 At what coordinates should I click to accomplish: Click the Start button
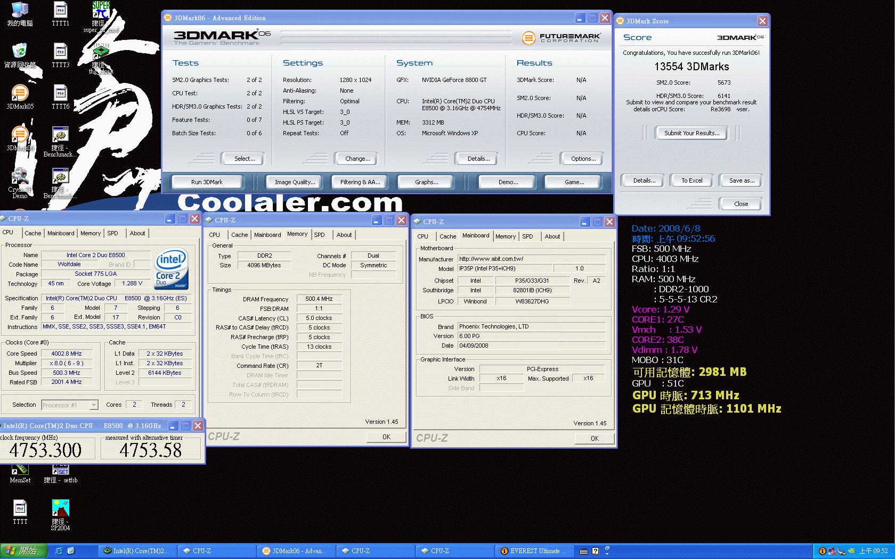[24, 551]
